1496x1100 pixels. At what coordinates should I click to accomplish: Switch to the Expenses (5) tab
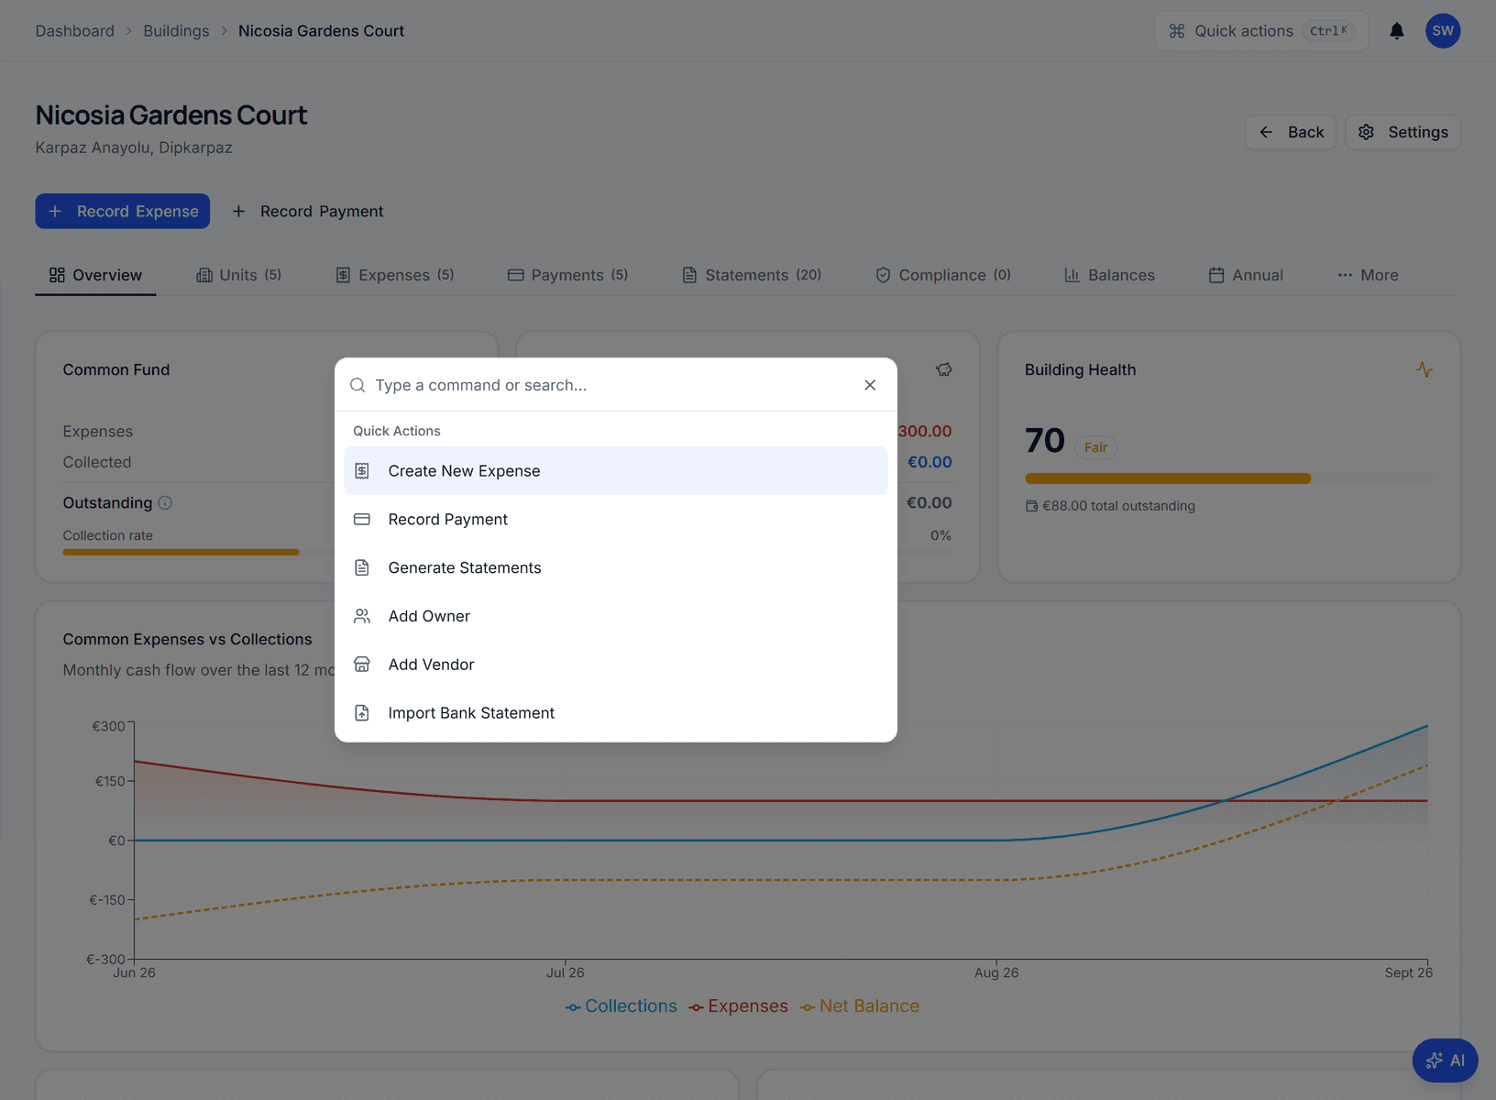point(394,275)
